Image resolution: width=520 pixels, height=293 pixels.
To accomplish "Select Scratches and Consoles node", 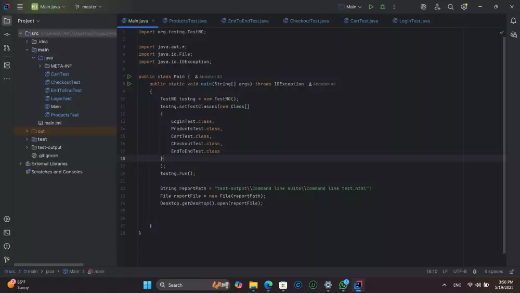I will (57, 172).
